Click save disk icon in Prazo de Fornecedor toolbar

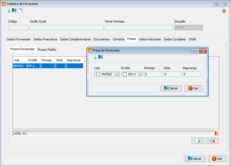[100, 57]
